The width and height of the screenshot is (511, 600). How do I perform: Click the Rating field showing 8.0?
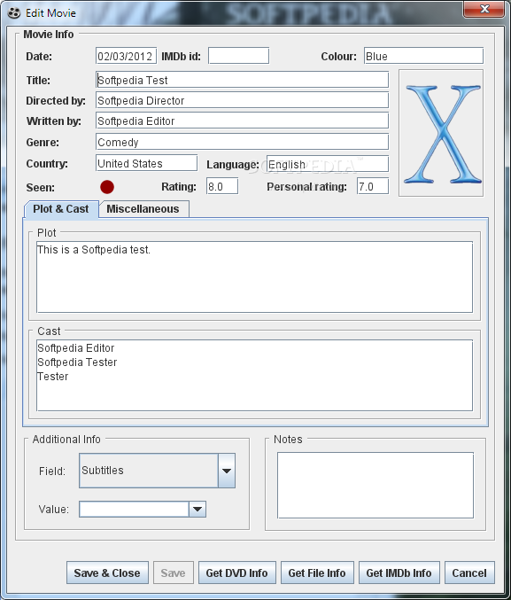click(222, 186)
